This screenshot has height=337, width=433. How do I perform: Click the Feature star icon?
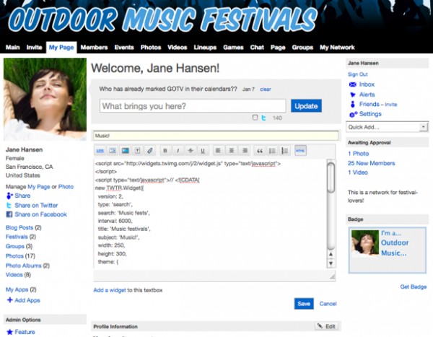(x=9, y=332)
